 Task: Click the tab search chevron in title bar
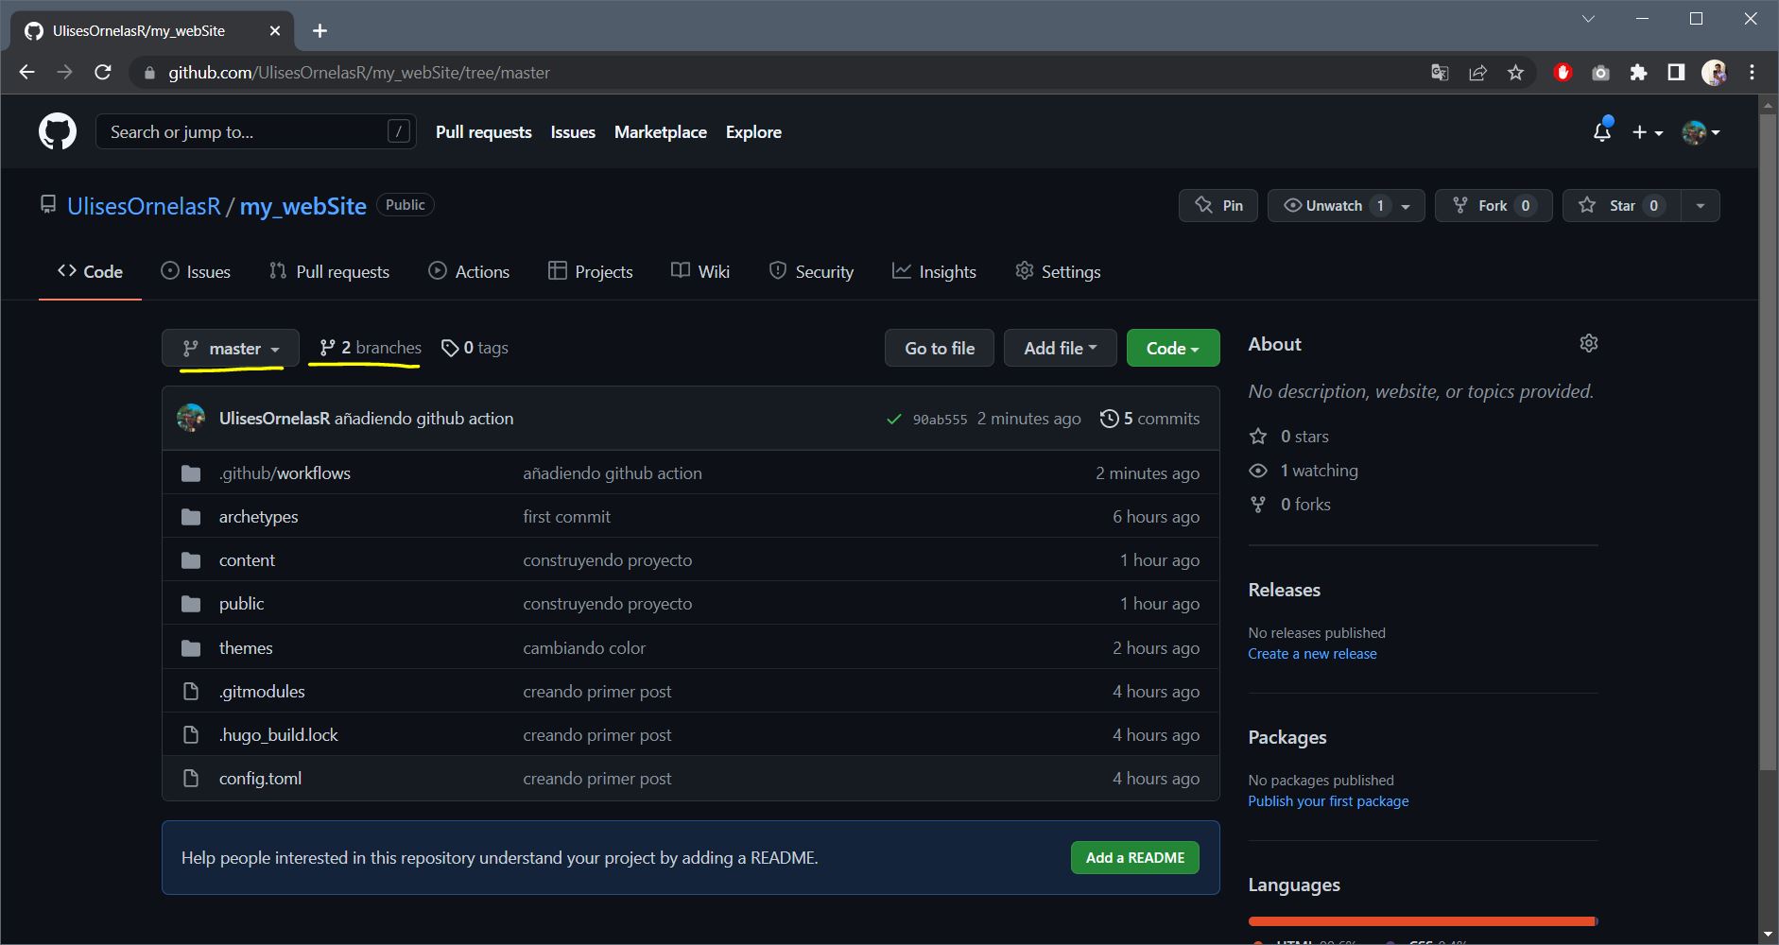tap(1588, 19)
